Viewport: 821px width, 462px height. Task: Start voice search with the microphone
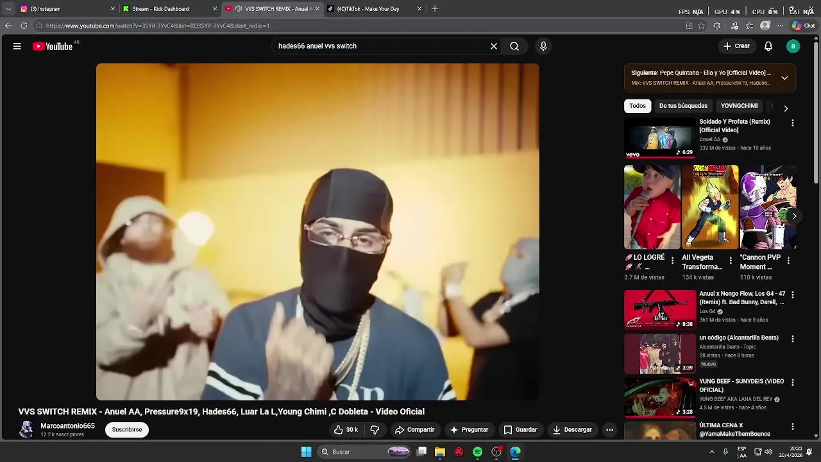[x=543, y=46]
